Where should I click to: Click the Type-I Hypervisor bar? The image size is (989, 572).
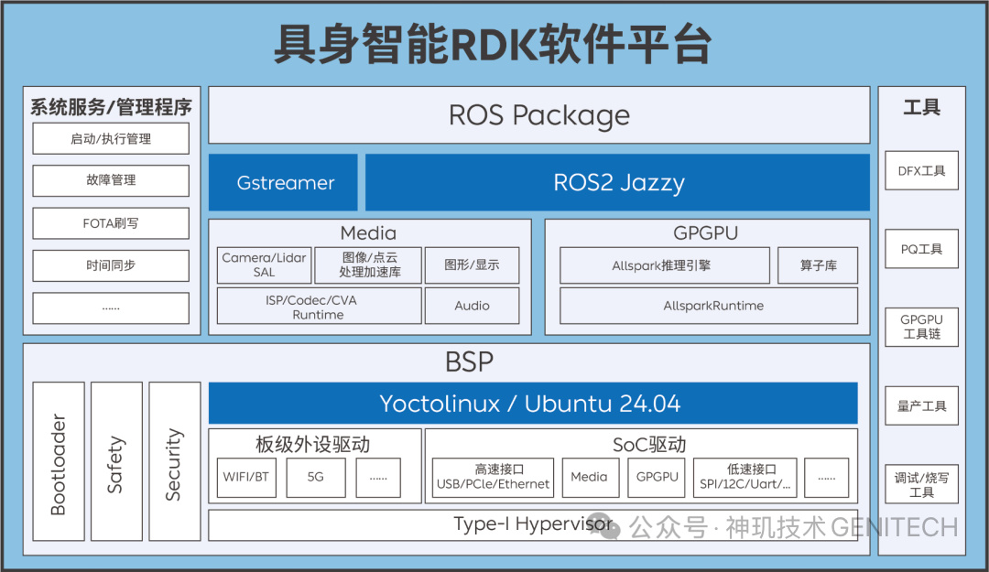pos(533,524)
